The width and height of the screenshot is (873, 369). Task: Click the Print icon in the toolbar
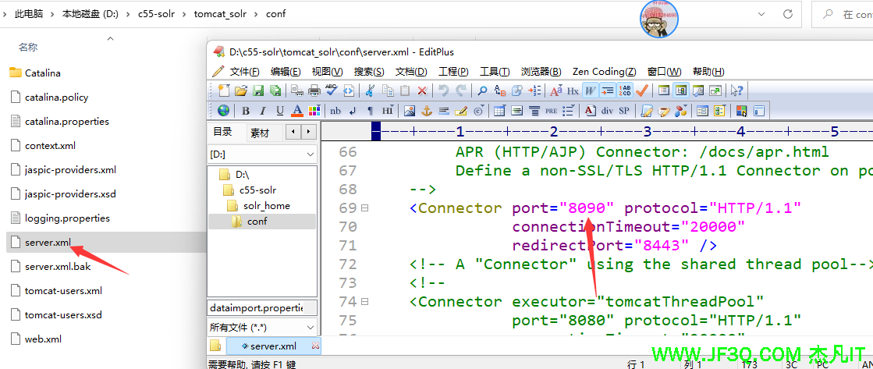click(x=314, y=90)
